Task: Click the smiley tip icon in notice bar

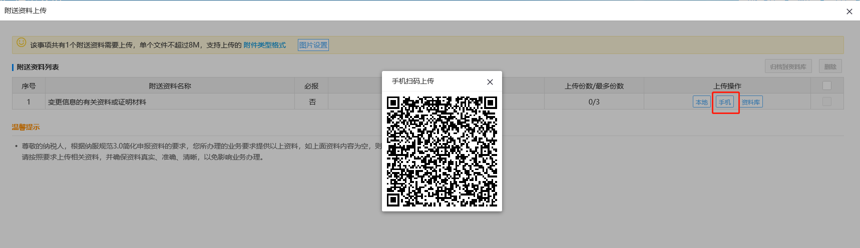Action: point(22,42)
